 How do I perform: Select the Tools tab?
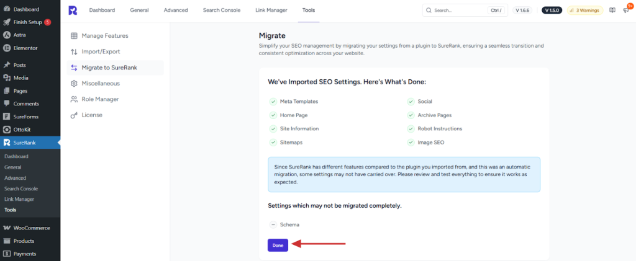308,11
